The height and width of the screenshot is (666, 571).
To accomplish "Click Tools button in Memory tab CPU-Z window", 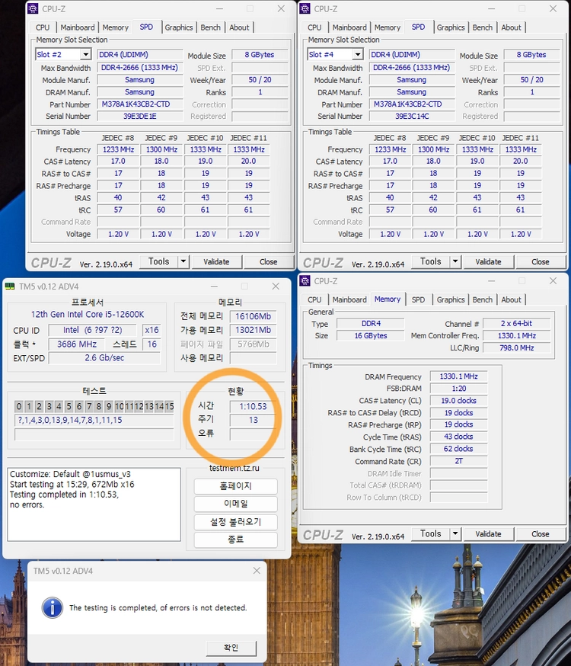I will click(431, 533).
